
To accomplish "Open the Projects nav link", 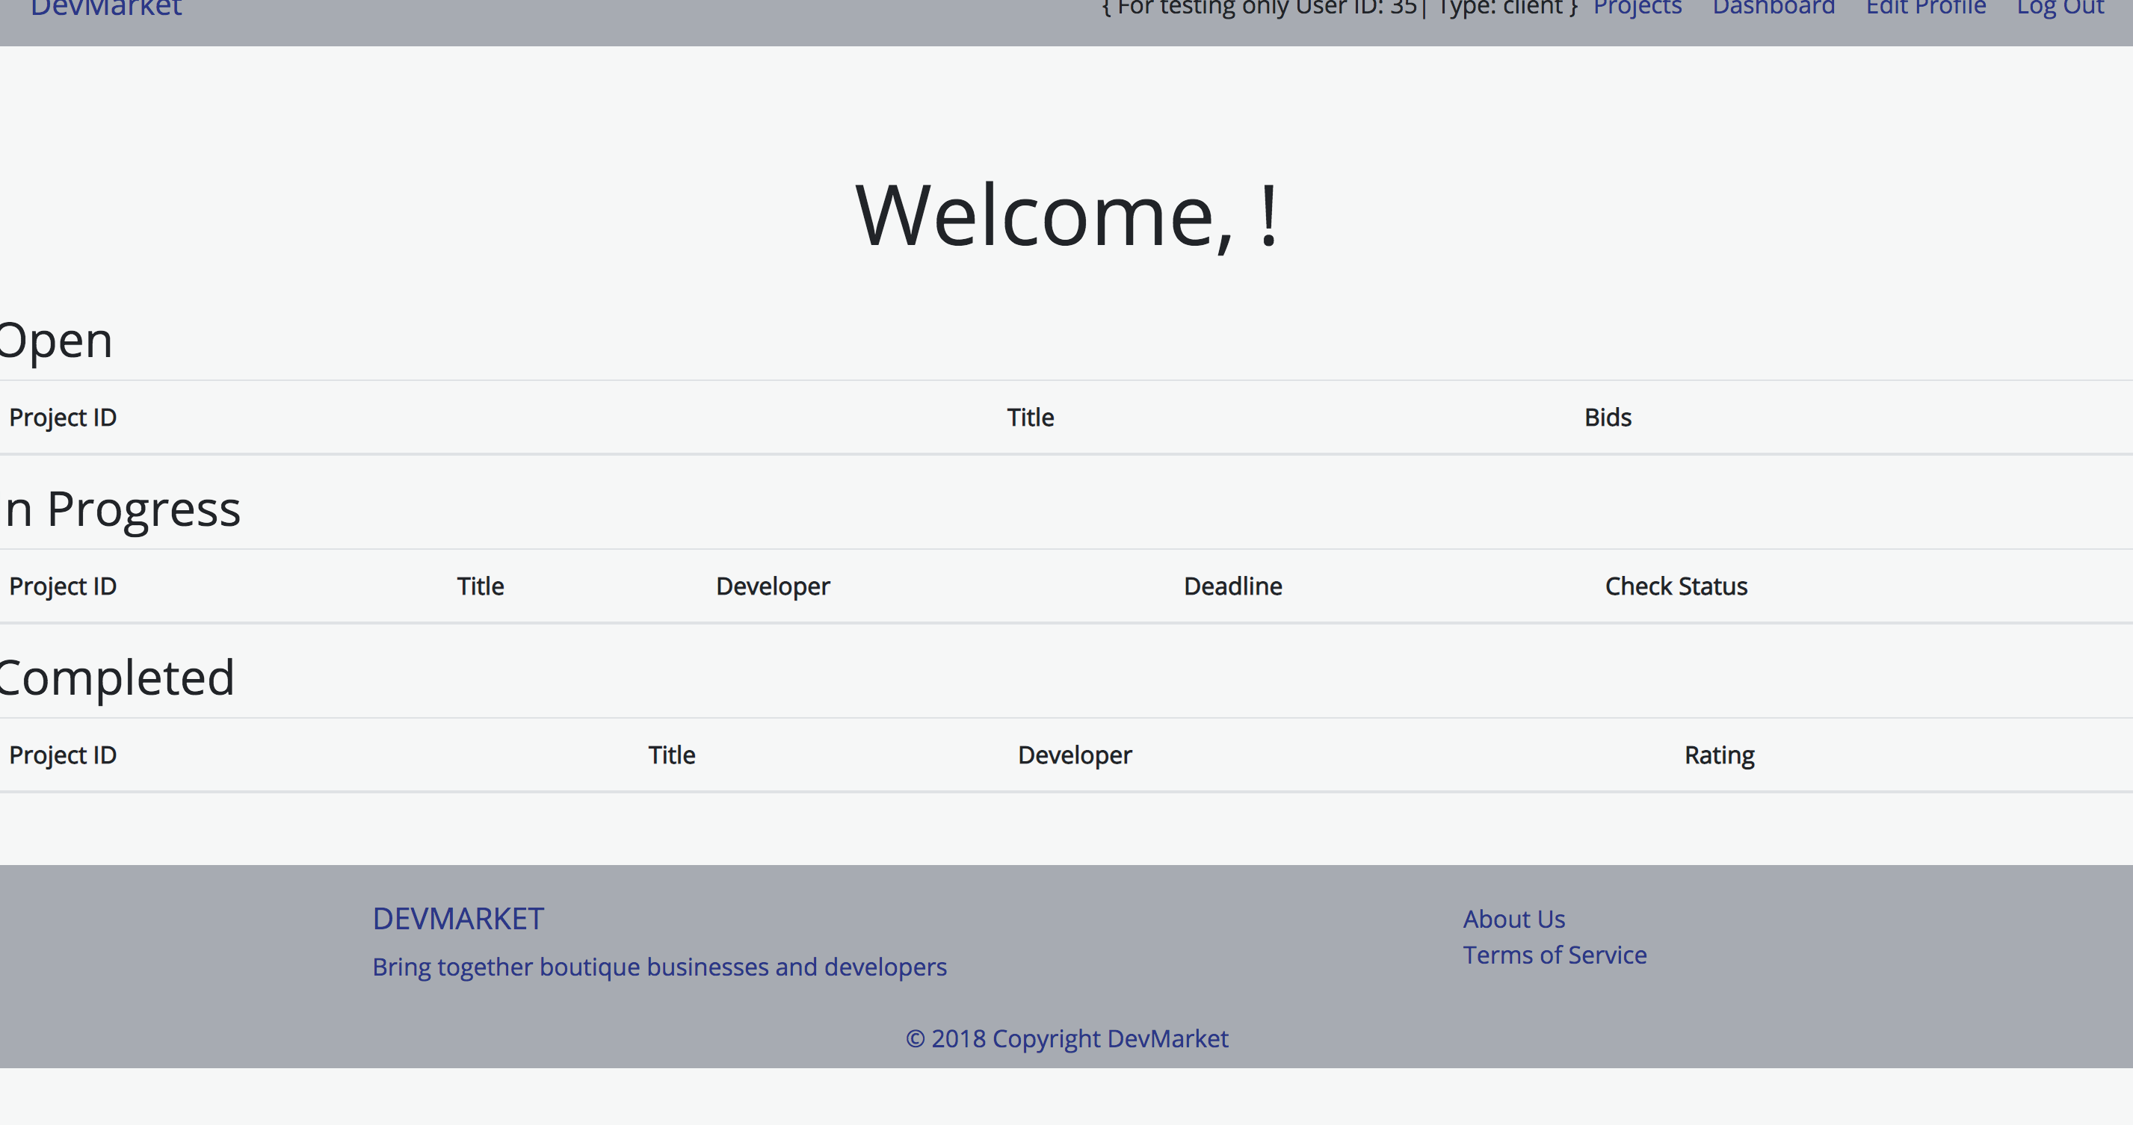I will [x=1637, y=8].
